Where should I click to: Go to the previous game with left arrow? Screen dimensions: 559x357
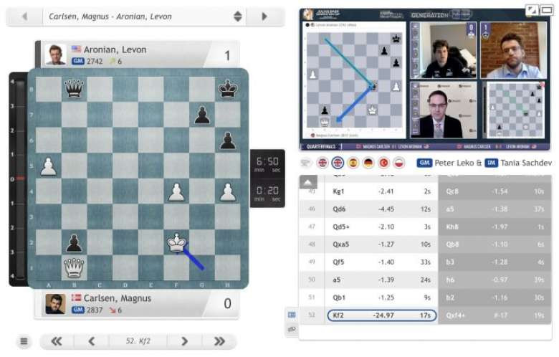click(24, 16)
